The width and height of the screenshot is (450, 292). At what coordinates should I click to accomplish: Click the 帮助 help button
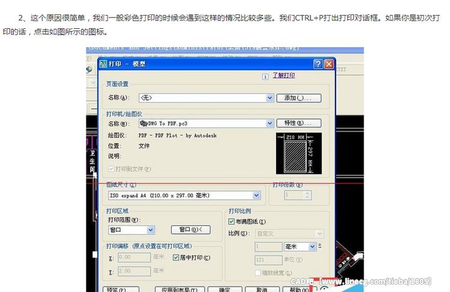[299, 289]
